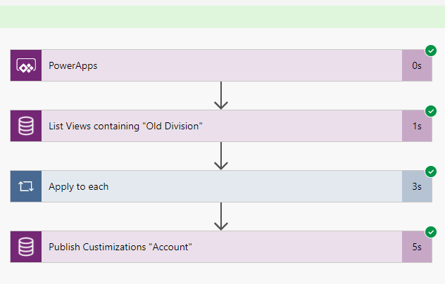Click the database icon on Publish Customizations step
Screen dimensions: 445x284
26,247
